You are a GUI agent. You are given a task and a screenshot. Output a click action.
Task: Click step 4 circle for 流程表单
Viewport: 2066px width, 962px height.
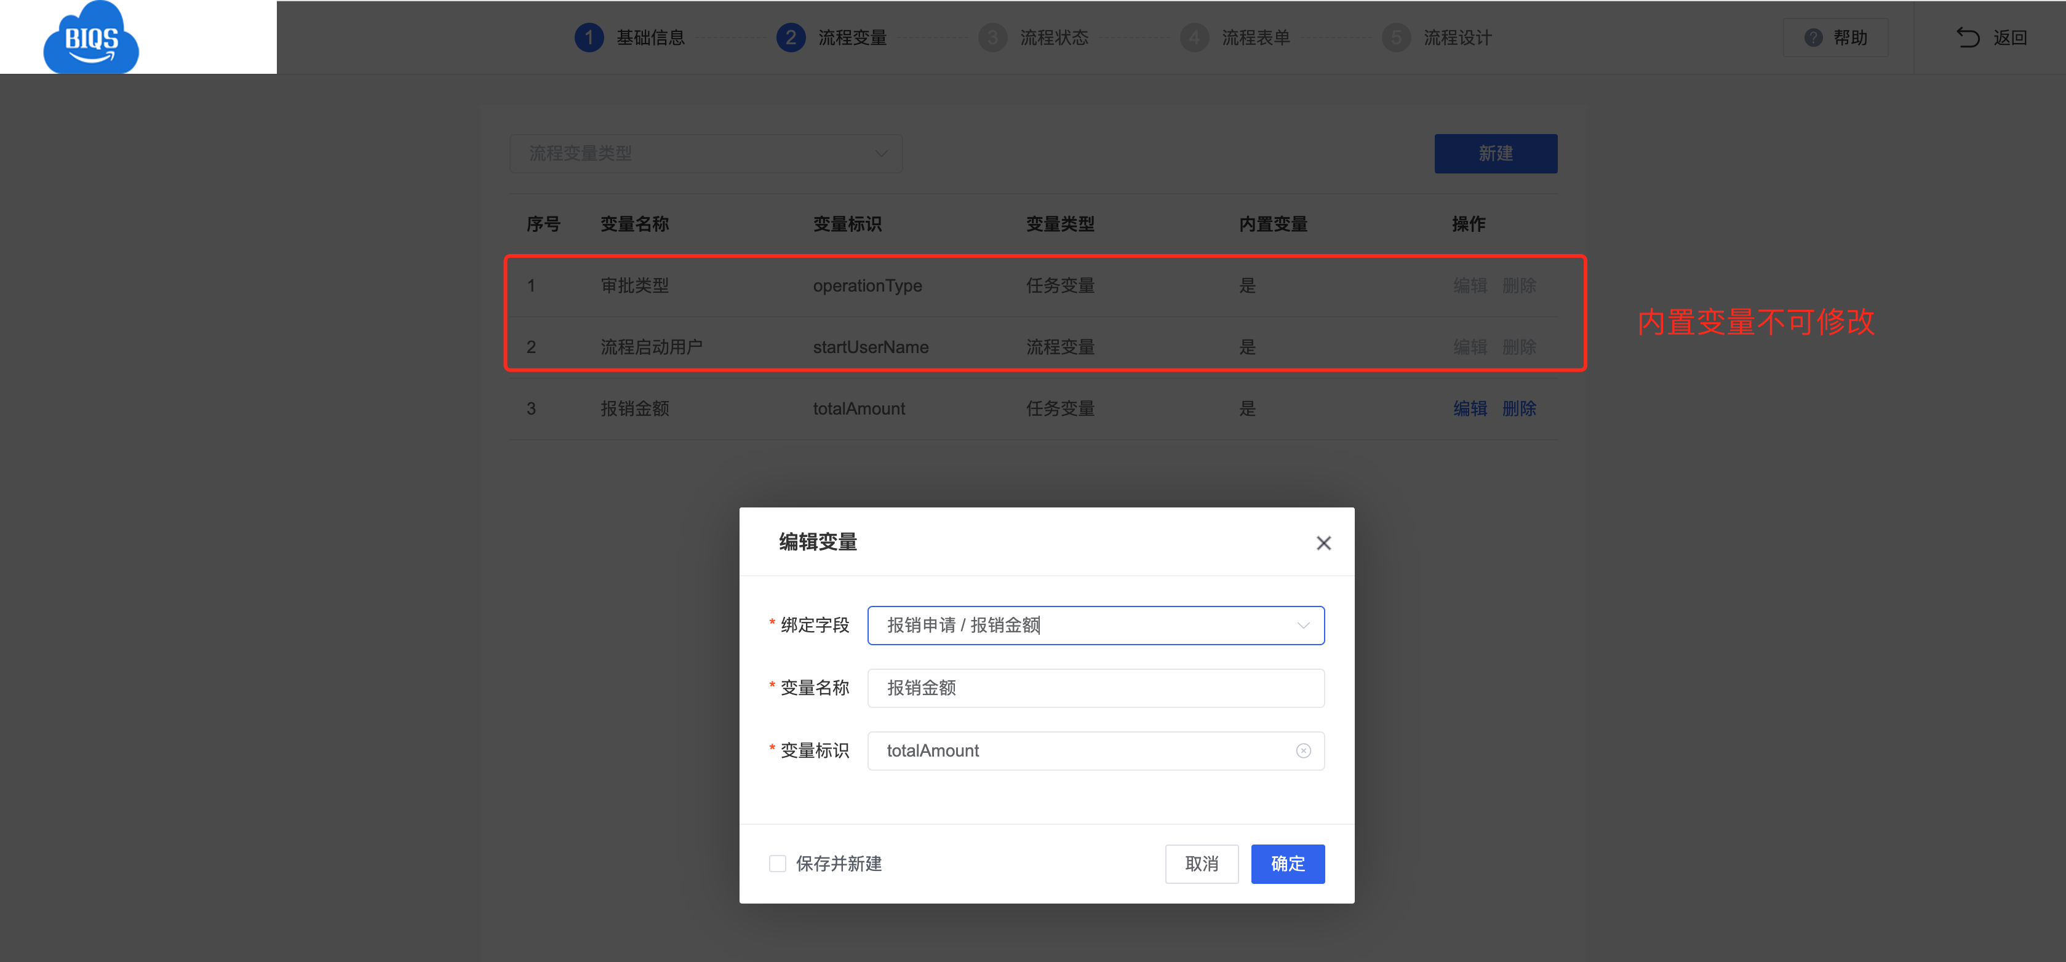coord(1194,38)
